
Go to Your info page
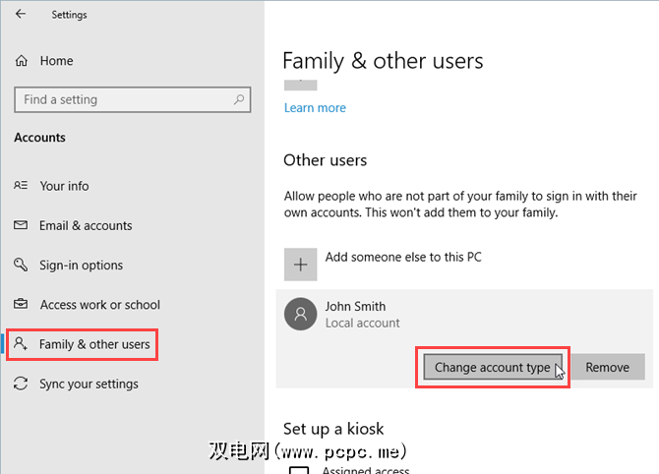(65, 186)
